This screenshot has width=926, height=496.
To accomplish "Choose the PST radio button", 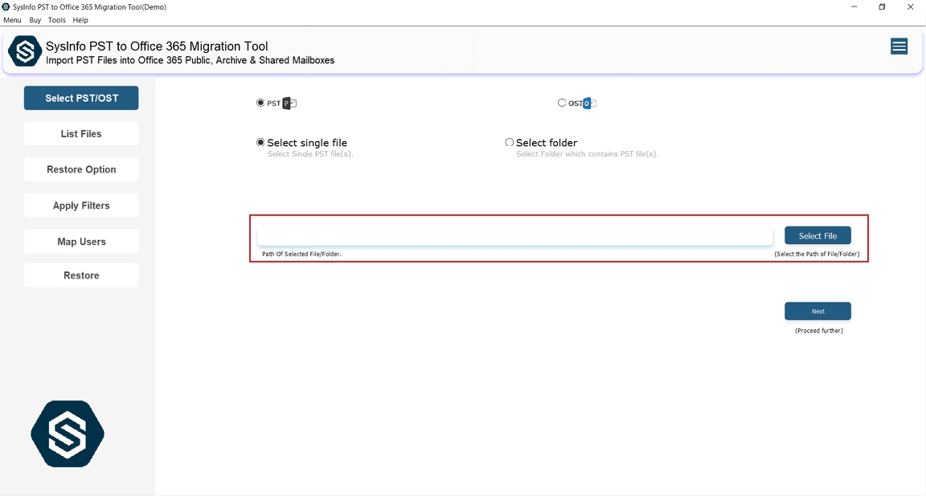I will (260, 103).
